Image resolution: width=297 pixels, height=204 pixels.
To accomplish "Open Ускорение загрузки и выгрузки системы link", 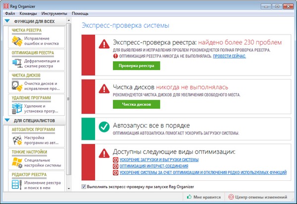I will 159,160.
